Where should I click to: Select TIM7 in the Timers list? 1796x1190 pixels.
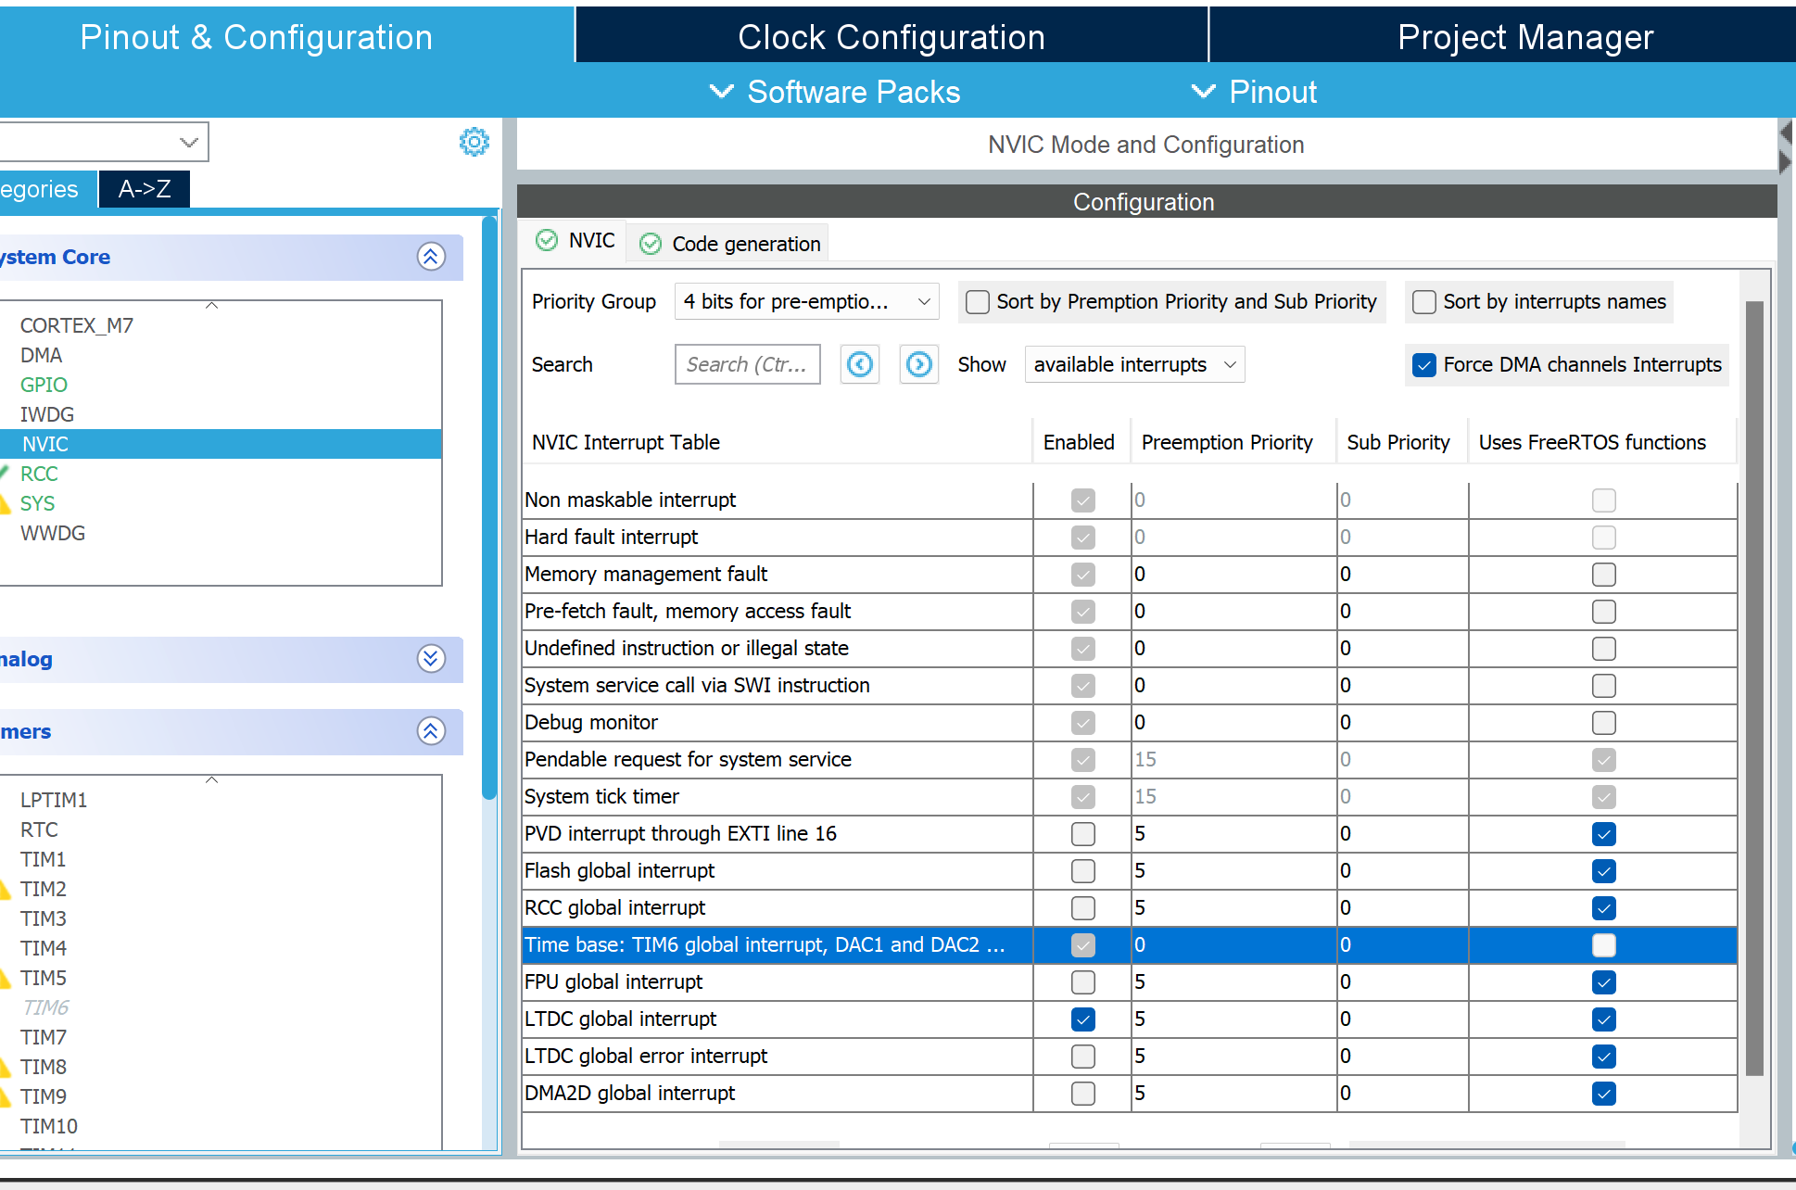coord(44,1037)
